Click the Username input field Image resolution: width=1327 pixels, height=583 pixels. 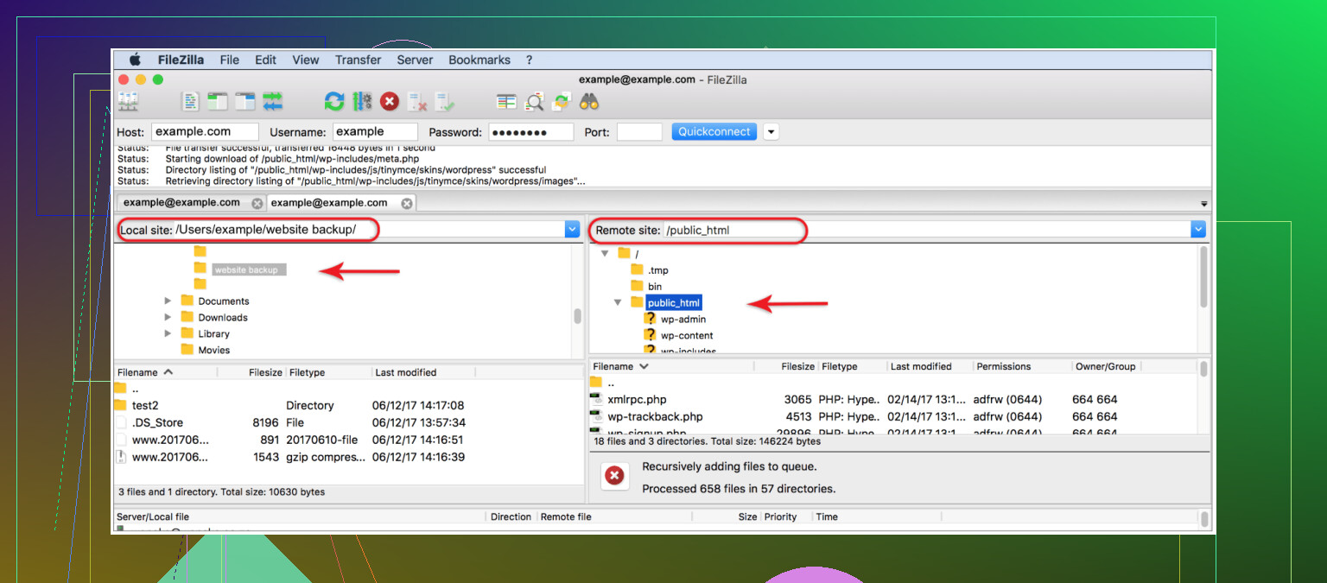[375, 132]
